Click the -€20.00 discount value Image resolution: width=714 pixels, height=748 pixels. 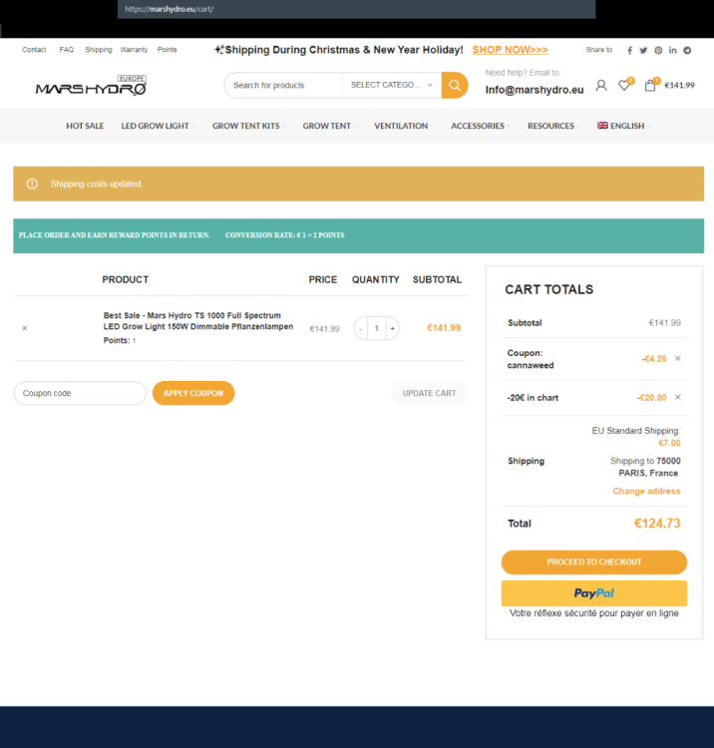[x=652, y=398]
